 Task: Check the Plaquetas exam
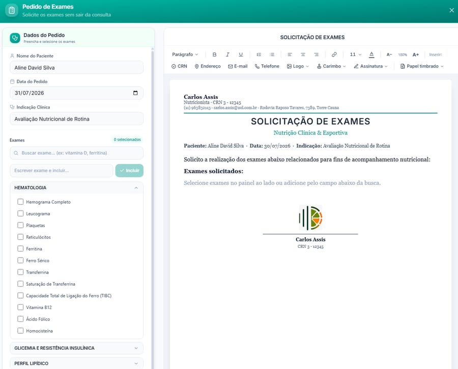tap(20, 225)
